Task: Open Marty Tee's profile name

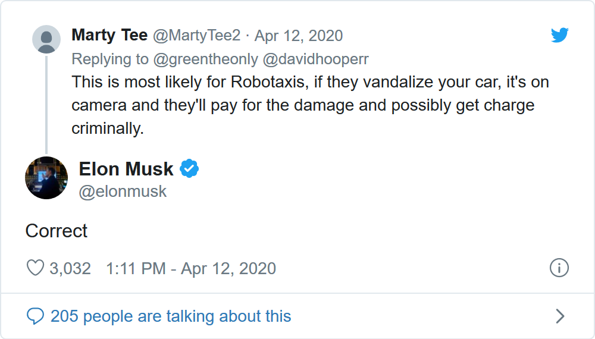Action: point(109,36)
